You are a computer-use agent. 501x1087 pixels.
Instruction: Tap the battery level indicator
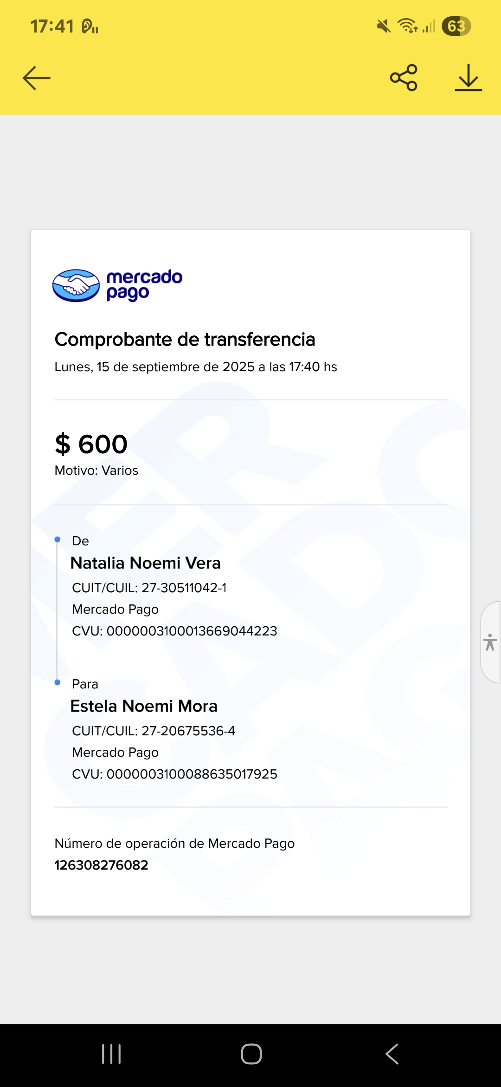[456, 26]
